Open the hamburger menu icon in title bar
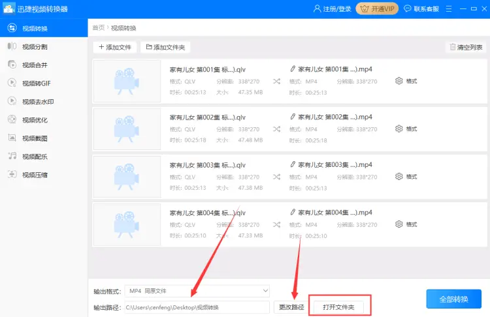This screenshot has width=490, height=317. pyautogui.click(x=449, y=8)
